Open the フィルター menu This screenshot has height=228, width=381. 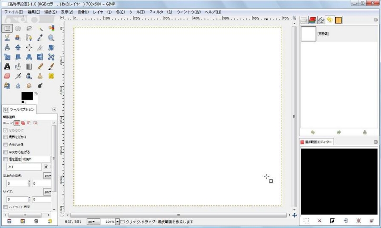160,12
